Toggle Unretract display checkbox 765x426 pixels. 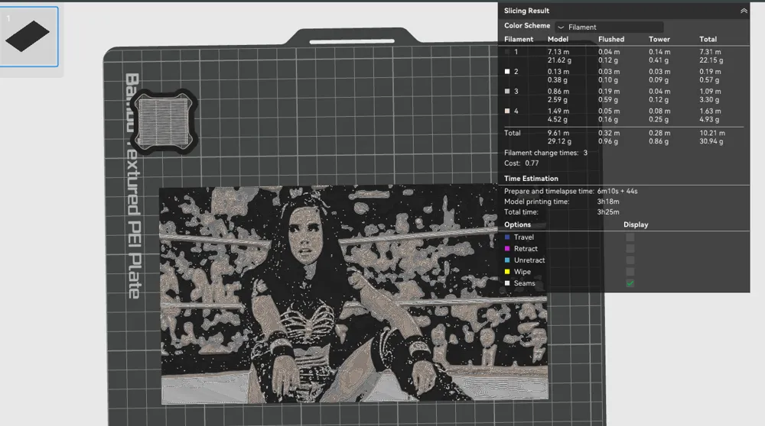pos(630,260)
